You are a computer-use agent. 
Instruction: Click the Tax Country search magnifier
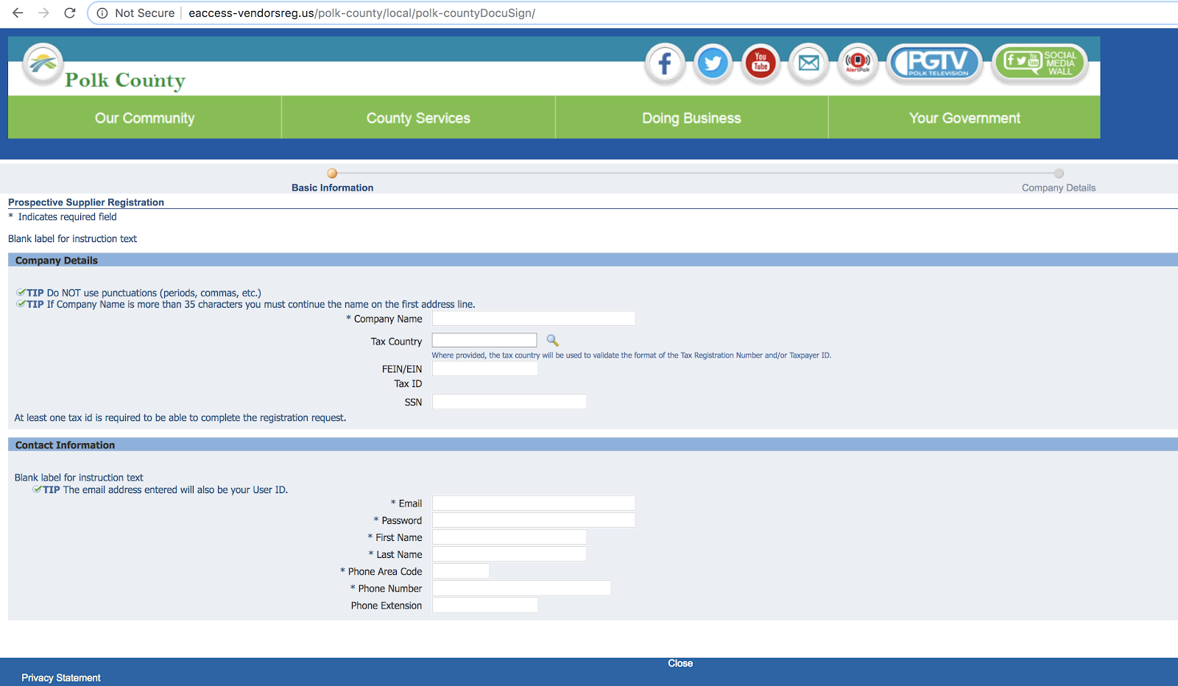point(553,341)
